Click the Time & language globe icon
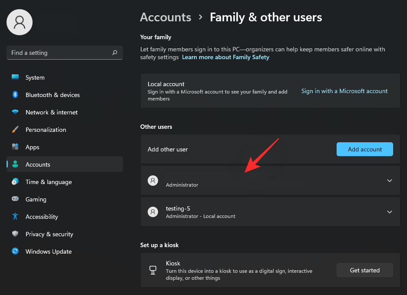Viewport: 407px width, 295px height. coord(15,182)
